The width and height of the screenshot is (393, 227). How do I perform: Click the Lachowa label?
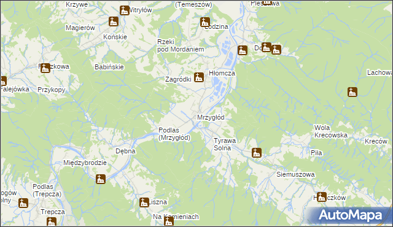pos(379,73)
